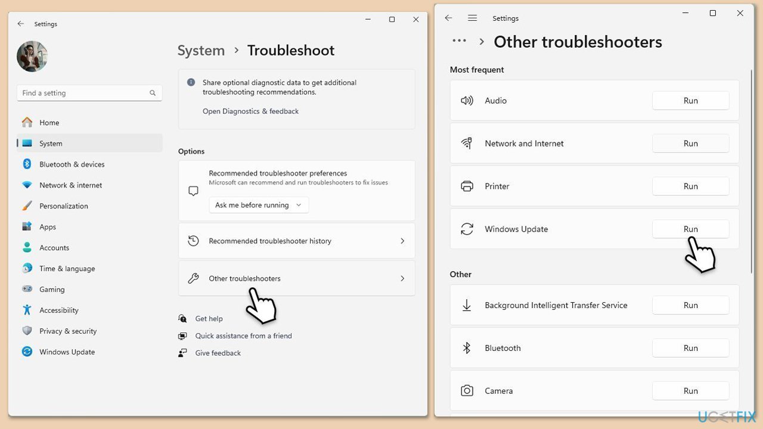Click Quick assistance from a friend

243,336
